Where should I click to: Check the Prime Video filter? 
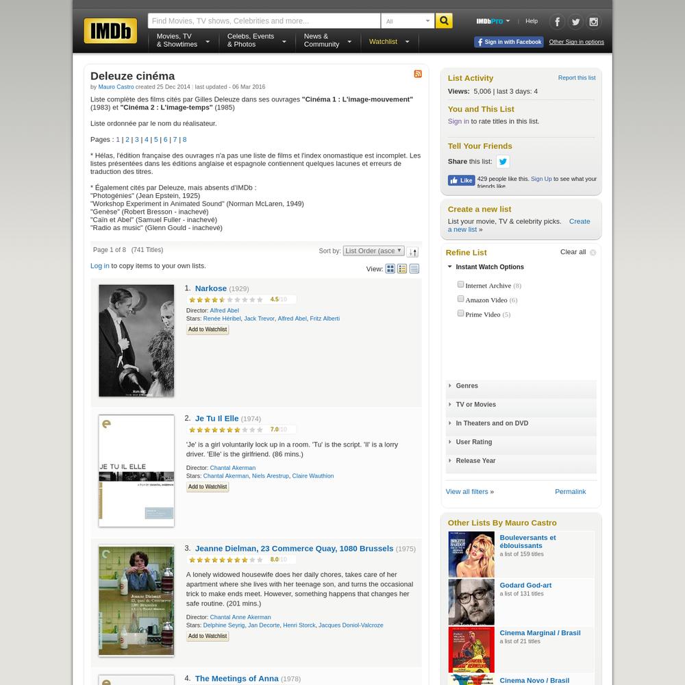(460, 313)
